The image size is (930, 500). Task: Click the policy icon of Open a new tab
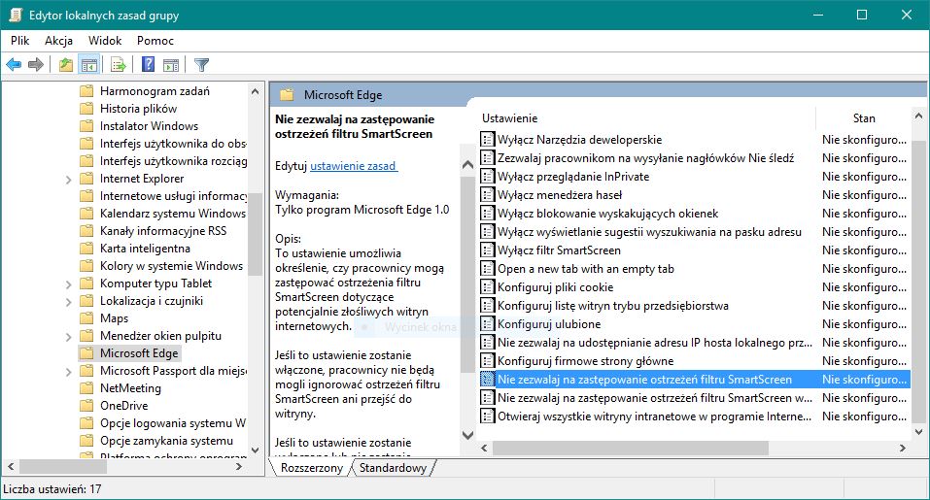click(x=487, y=269)
